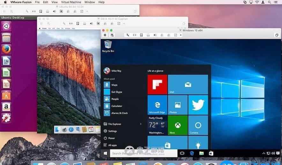Collapse the Windows 10 toolbar device arrow
The image size is (282, 165).
pos(181,35)
